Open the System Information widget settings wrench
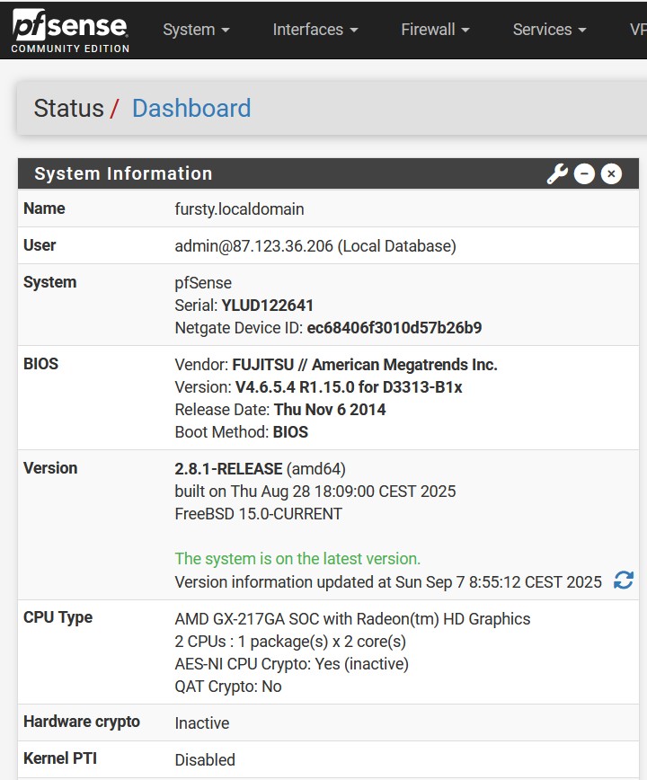 (557, 174)
